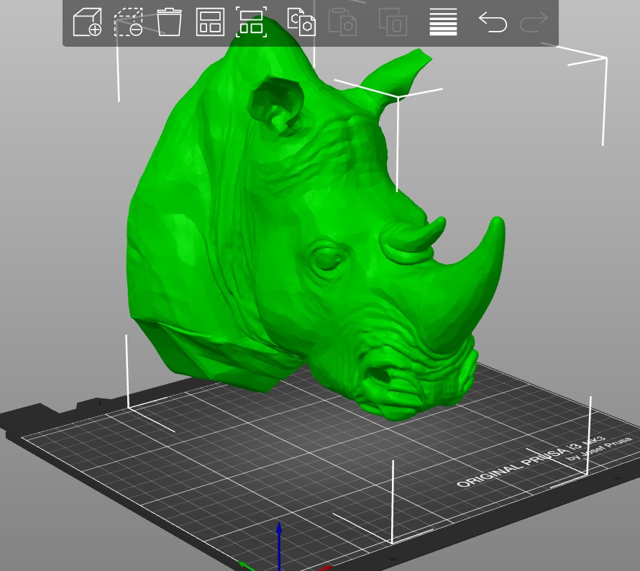
Task: Click the Delete all trash can icon
Action: coord(169,22)
